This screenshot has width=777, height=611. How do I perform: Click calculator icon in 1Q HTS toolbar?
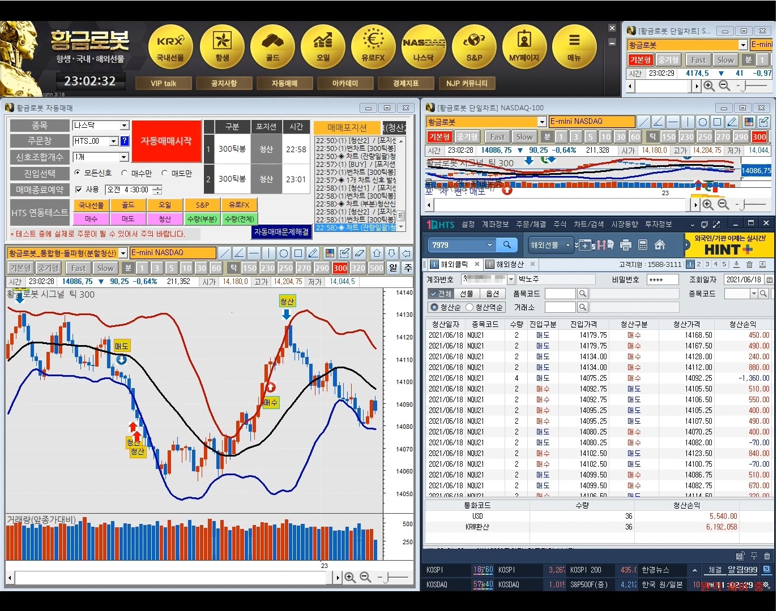(x=643, y=245)
